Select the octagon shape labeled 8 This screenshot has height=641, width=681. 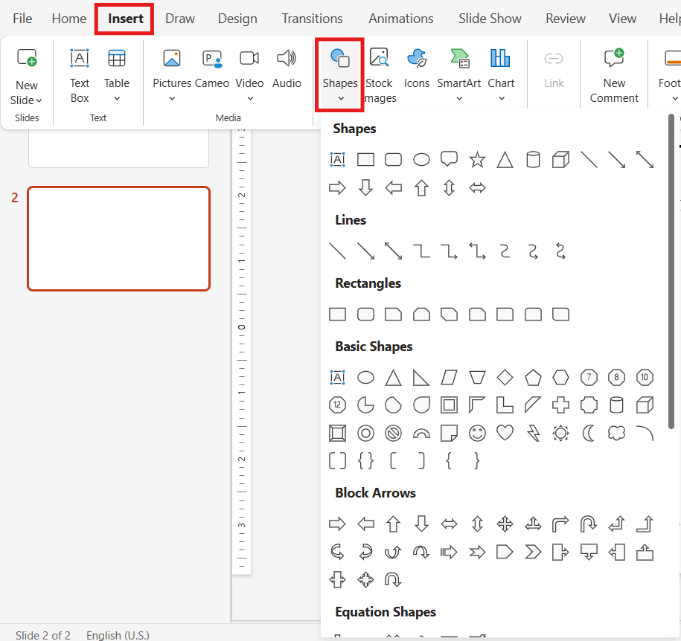[616, 377]
